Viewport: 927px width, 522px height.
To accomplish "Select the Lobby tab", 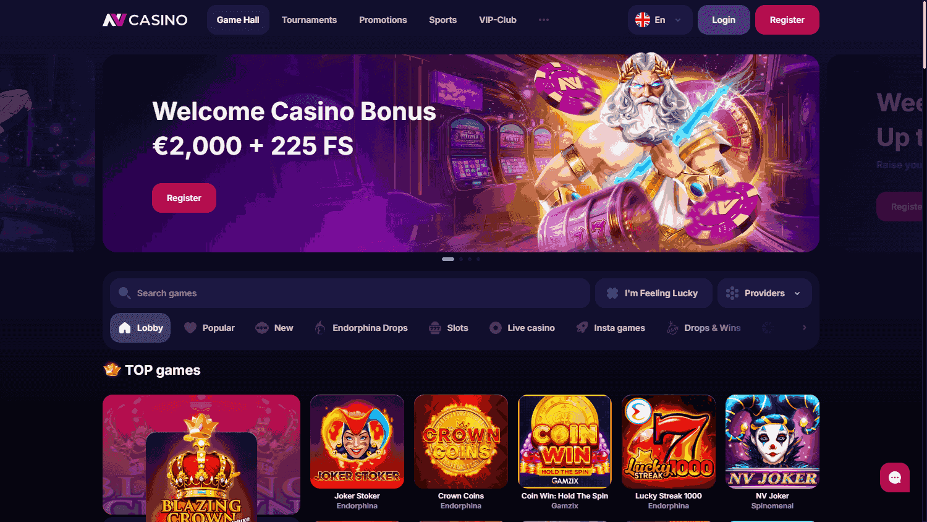I will (x=140, y=328).
